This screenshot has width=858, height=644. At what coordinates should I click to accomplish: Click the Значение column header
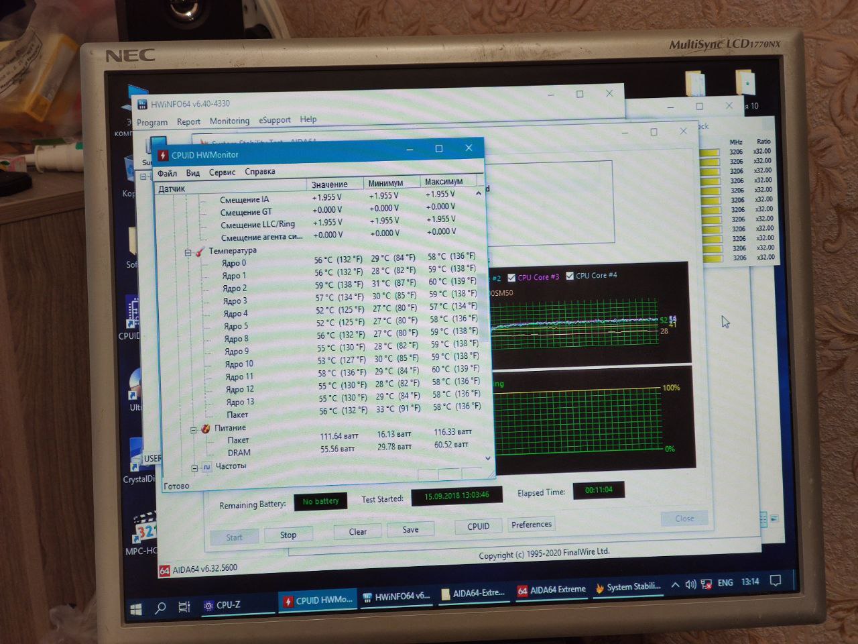click(336, 184)
